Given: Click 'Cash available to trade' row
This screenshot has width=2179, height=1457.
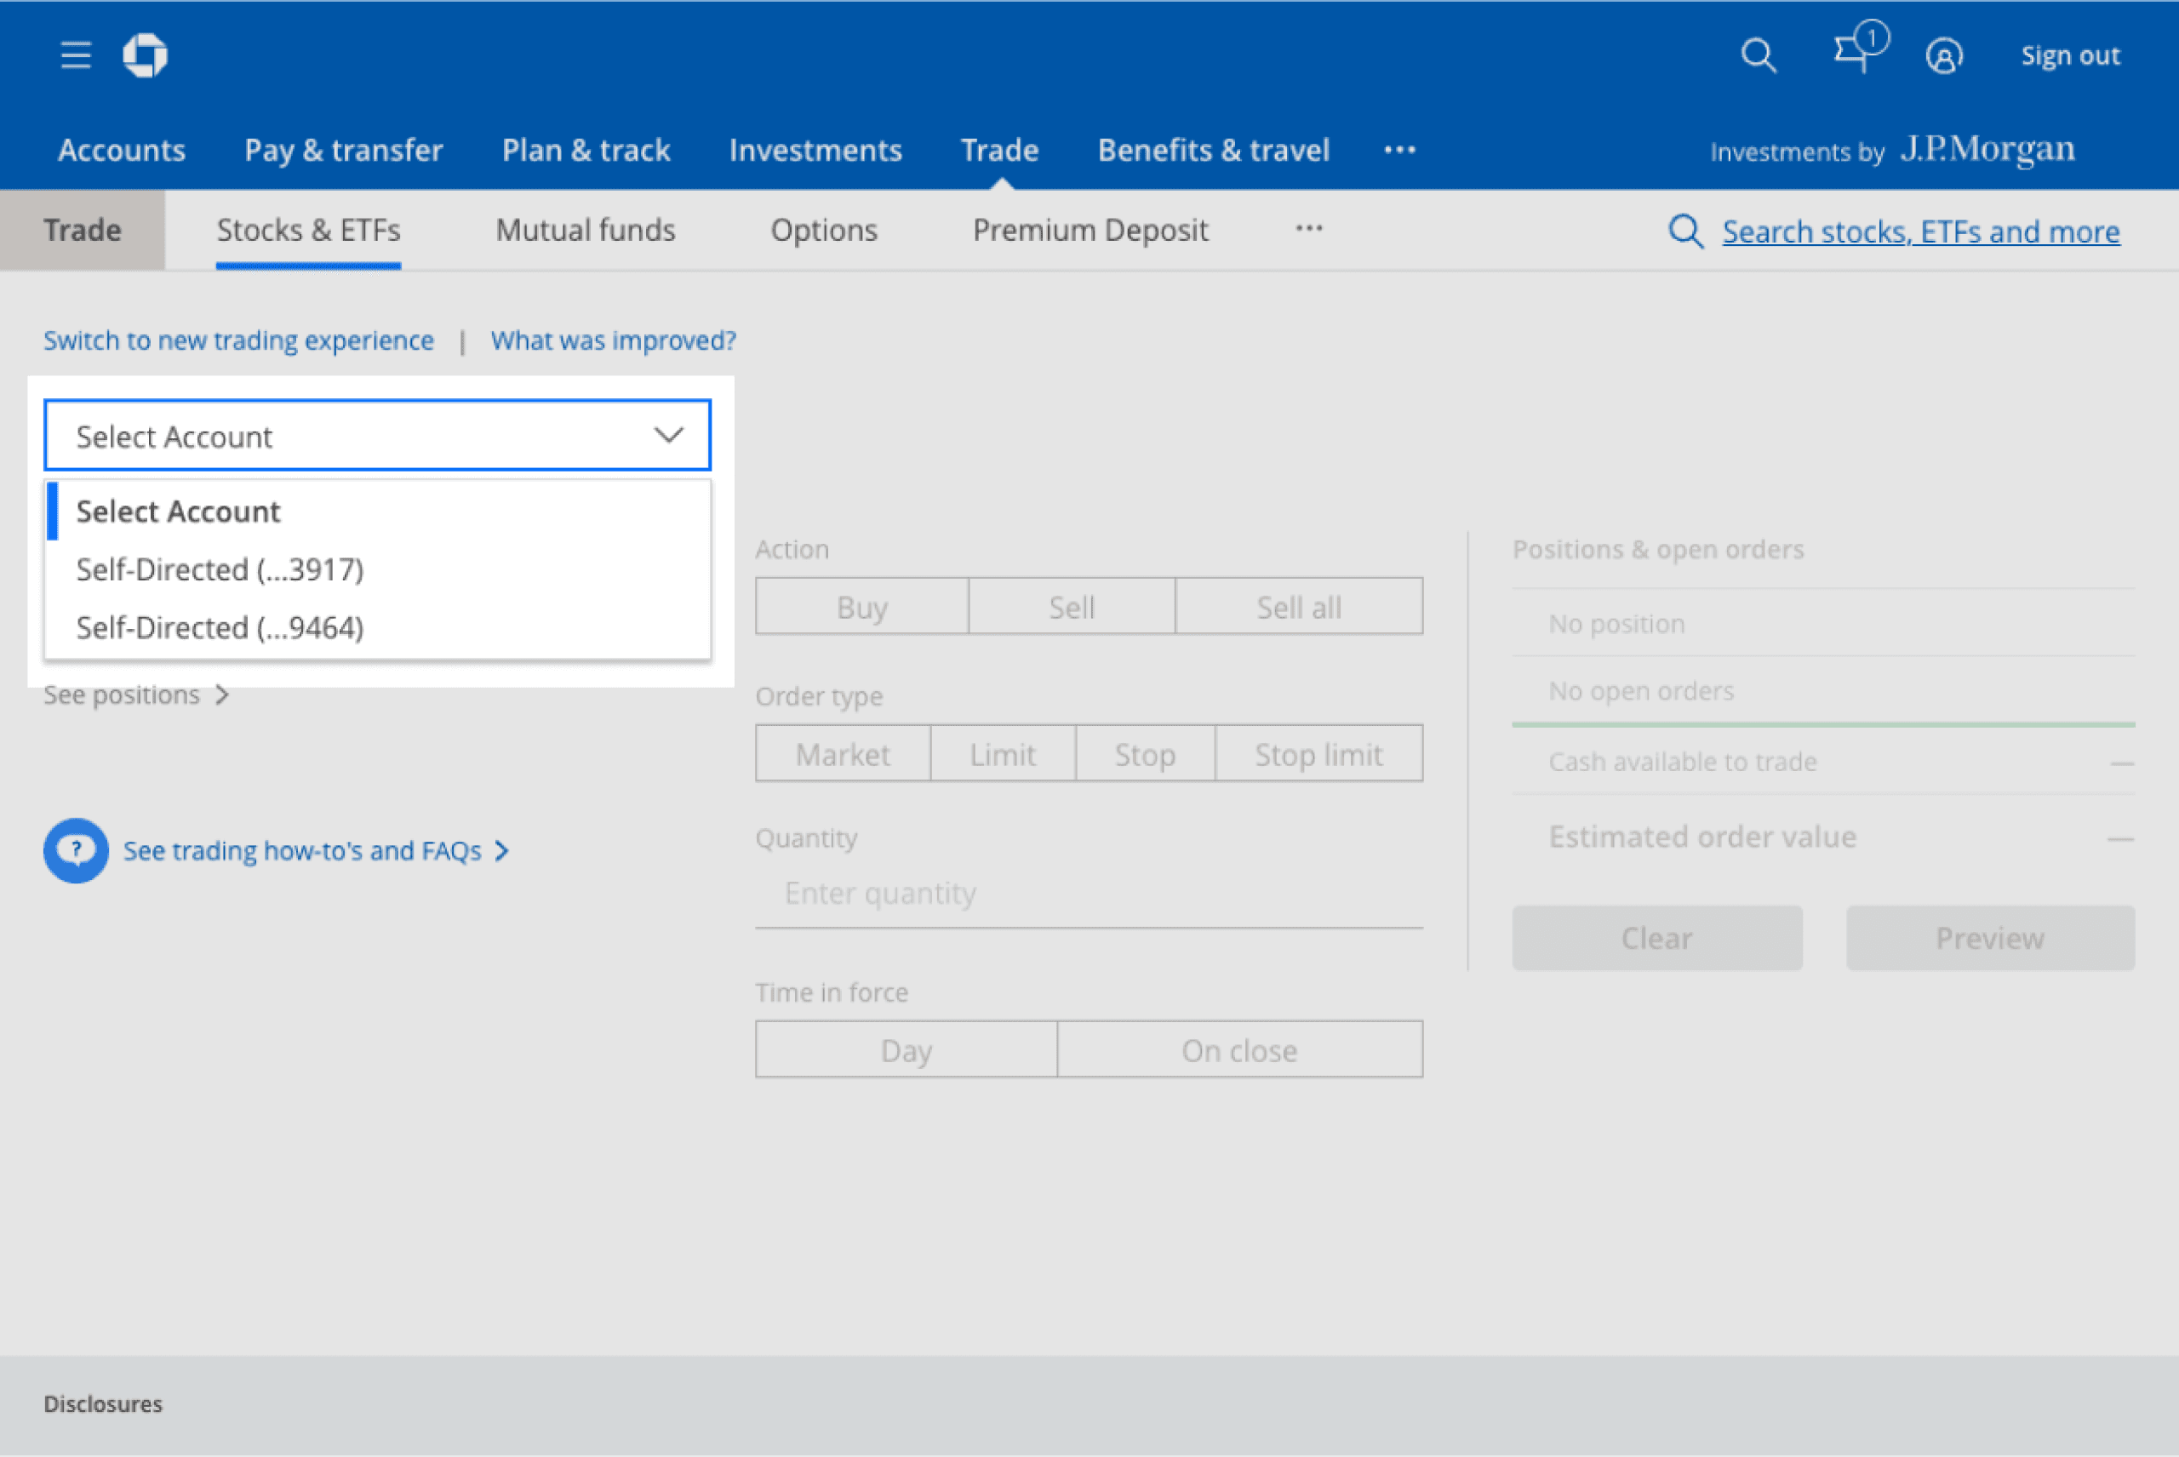Looking at the screenshot, I should click(x=1823, y=762).
